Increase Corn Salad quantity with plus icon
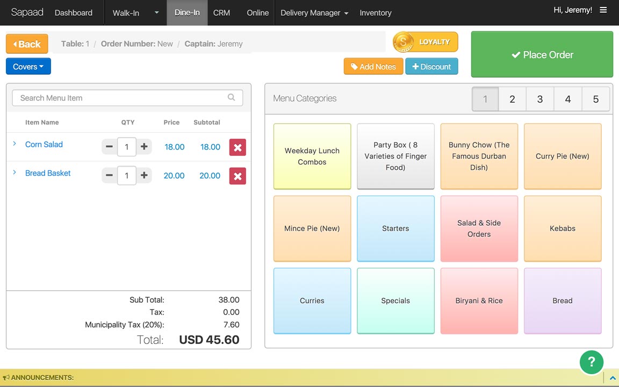This screenshot has height=387, width=619. point(144,147)
